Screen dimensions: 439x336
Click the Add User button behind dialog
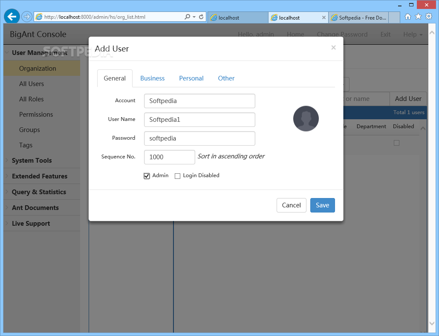coord(408,99)
